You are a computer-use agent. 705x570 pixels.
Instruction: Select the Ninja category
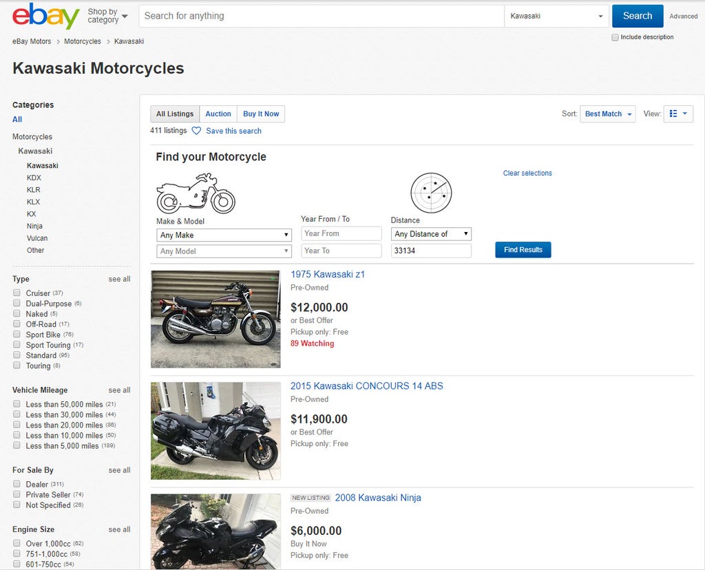[34, 226]
